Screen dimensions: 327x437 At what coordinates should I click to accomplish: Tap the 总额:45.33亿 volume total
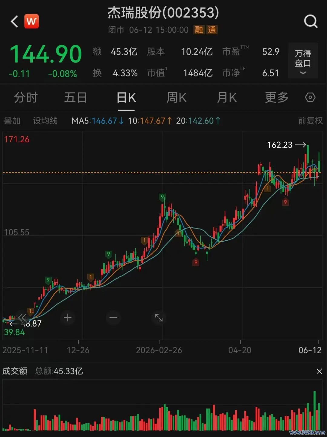[59, 371]
